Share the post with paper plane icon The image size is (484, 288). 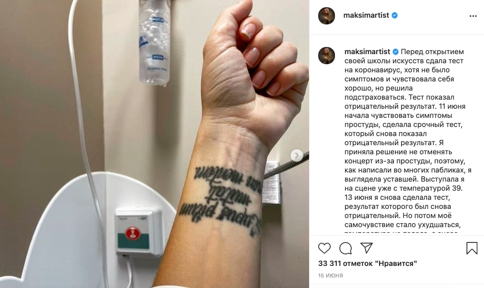click(x=367, y=248)
